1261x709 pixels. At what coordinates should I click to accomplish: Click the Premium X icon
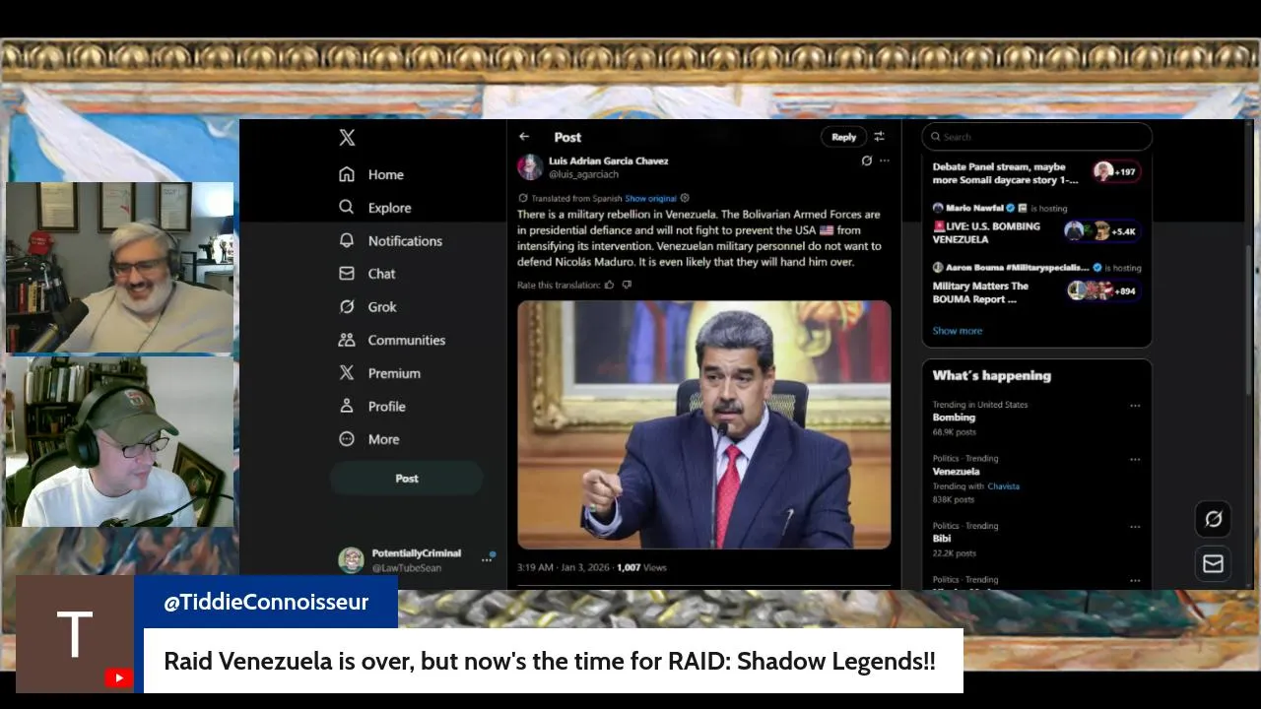(347, 373)
